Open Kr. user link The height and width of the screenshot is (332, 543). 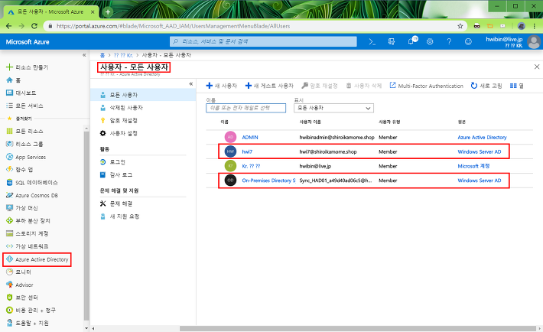(x=251, y=166)
